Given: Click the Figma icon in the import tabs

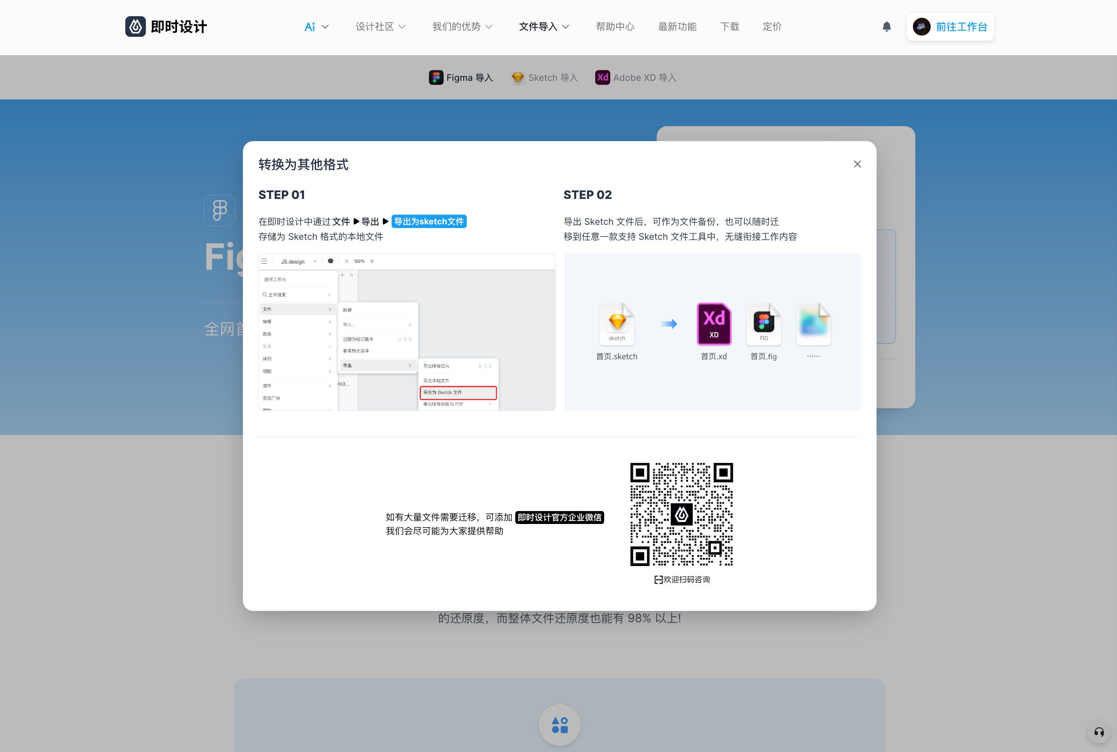Looking at the screenshot, I should pos(436,77).
